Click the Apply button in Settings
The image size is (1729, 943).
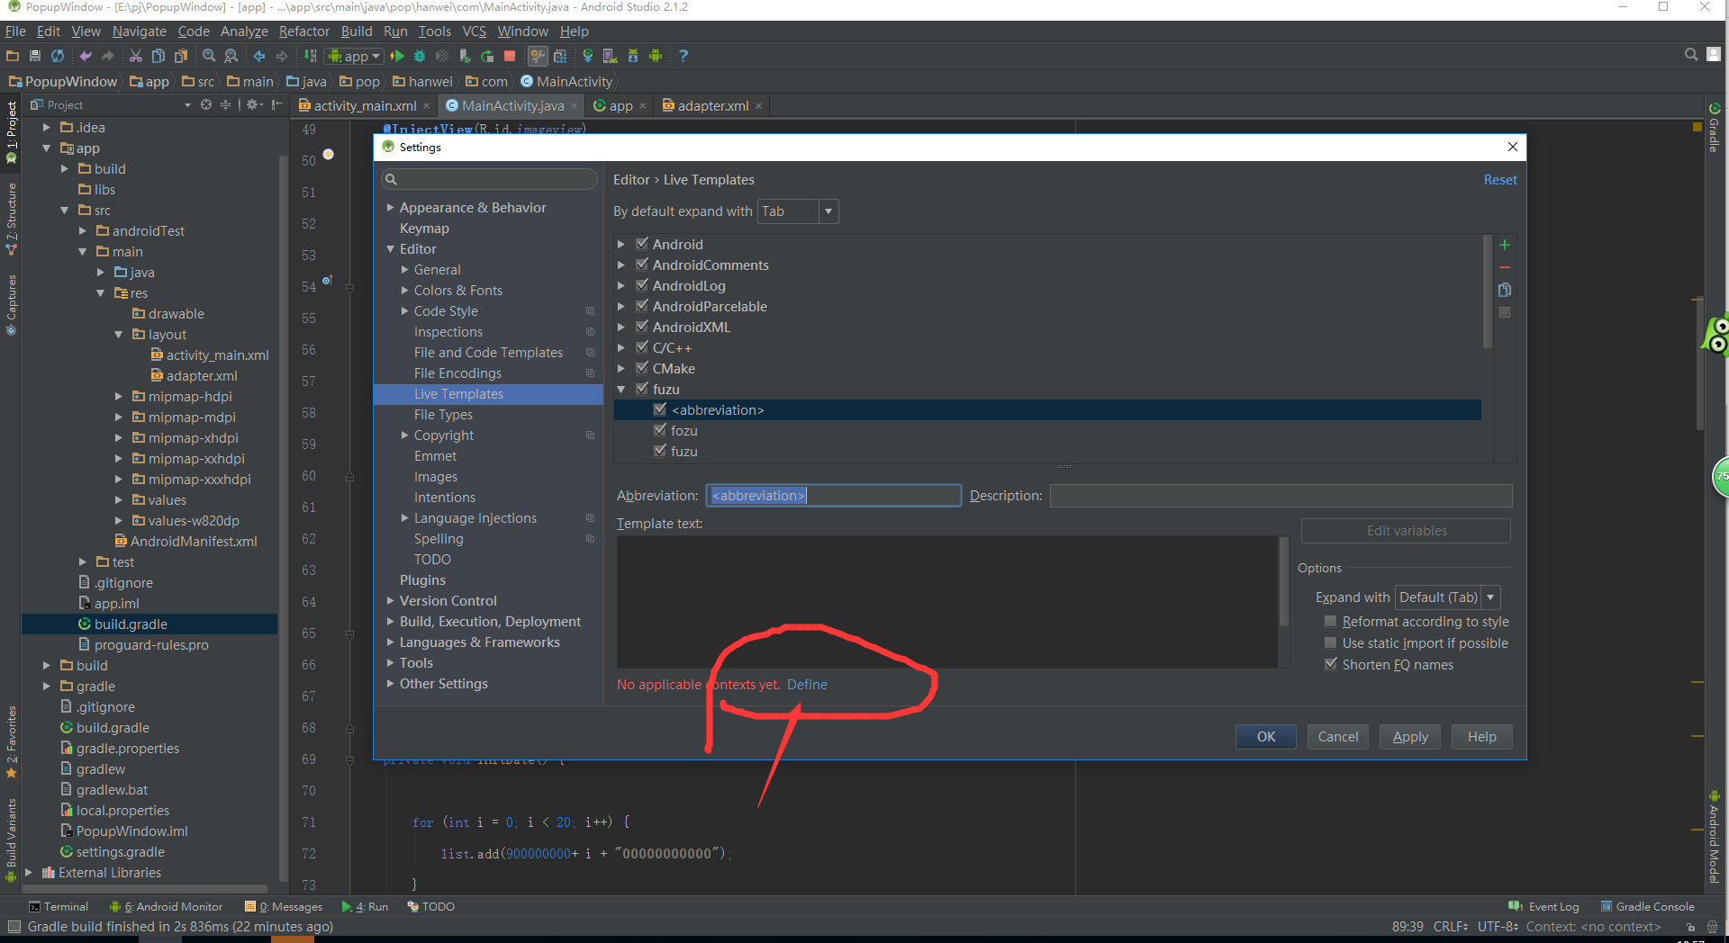1410,737
